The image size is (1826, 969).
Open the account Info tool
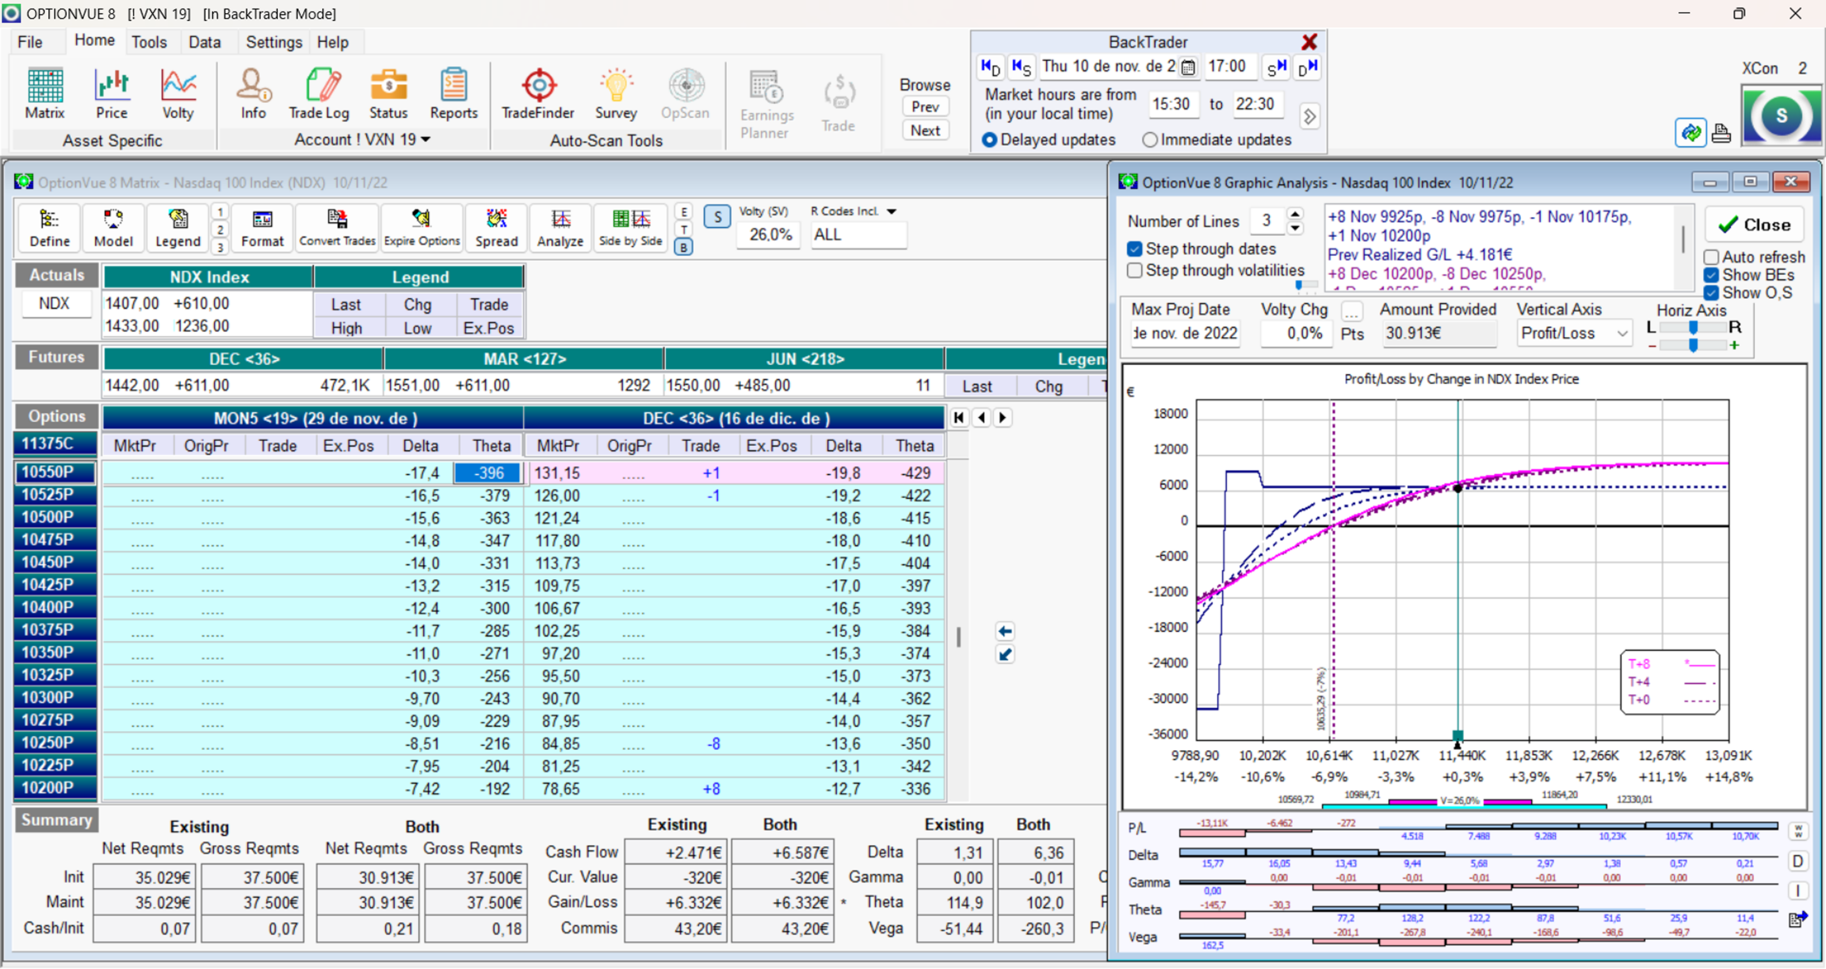point(253,94)
